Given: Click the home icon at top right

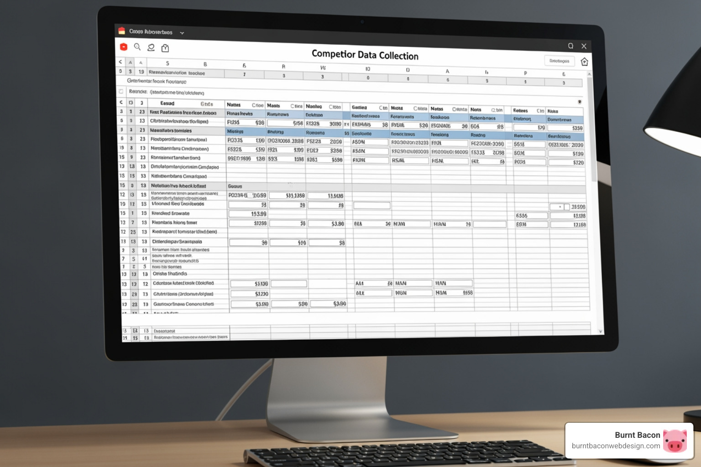Looking at the screenshot, I should click(x=584, y=62).
